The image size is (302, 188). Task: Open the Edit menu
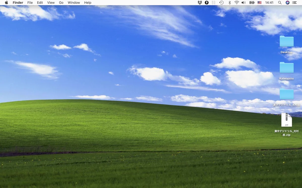pos(40,3)
